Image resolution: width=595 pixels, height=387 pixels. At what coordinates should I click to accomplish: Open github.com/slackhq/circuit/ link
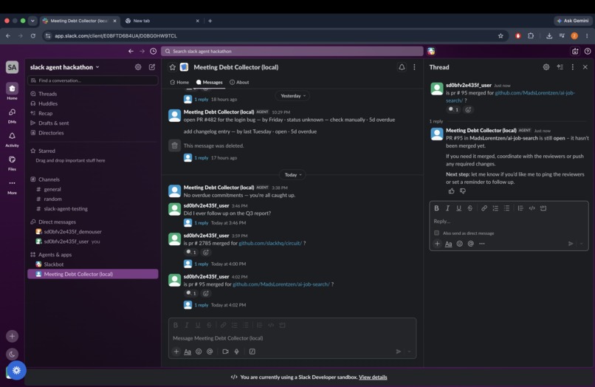pyautogui.click(x=270, y=243)
